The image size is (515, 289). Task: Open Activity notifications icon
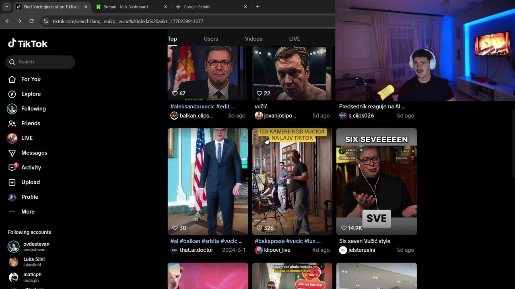[x=12, y=167]
